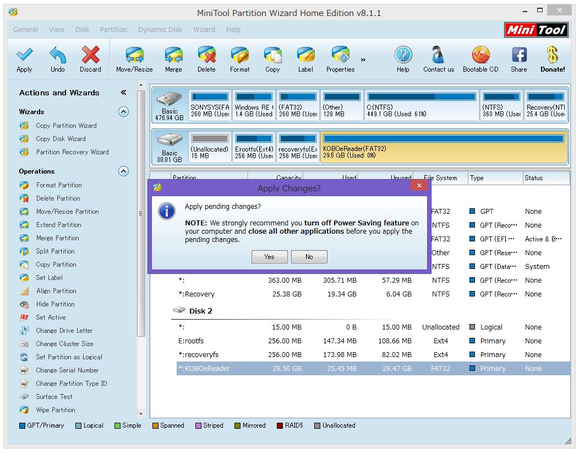The image size is (579, 453).
Task: Collapse the Wizards section
Action: pyautogui.click(x=123, y=112)
